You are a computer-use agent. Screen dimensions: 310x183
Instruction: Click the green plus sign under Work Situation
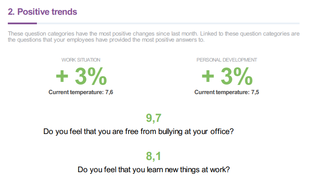pos(62,76)
